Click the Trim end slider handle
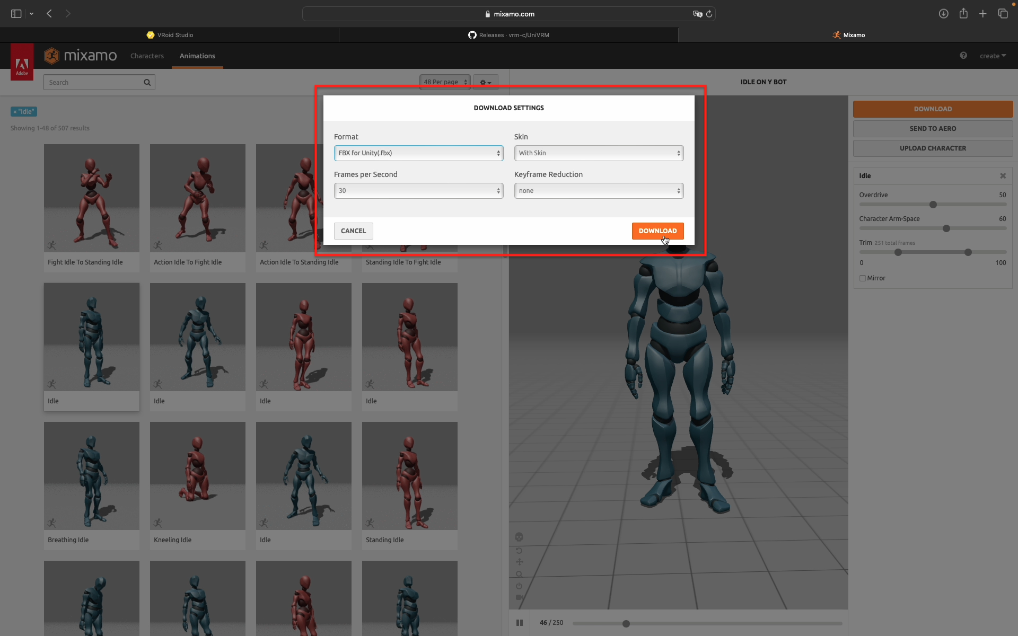Viewport: 1018px width, 636px height. 968,252
